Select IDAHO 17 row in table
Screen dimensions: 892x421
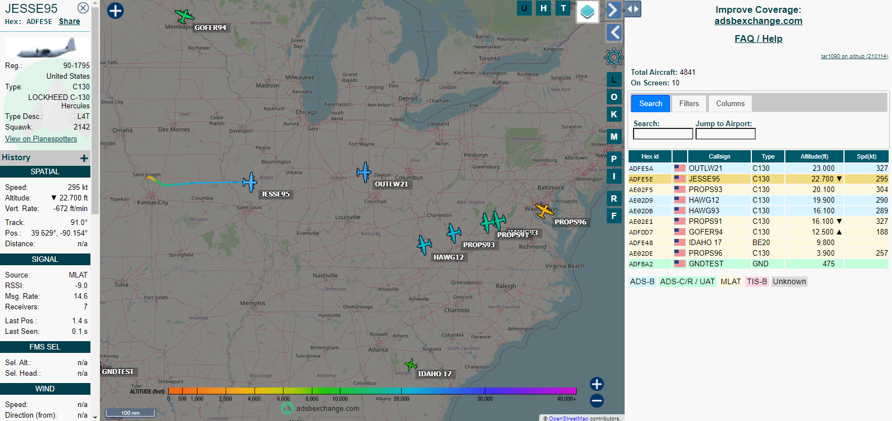pyautogui.click(x=758, y=242)
